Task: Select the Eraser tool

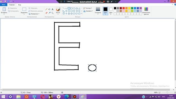Action: 46,13
